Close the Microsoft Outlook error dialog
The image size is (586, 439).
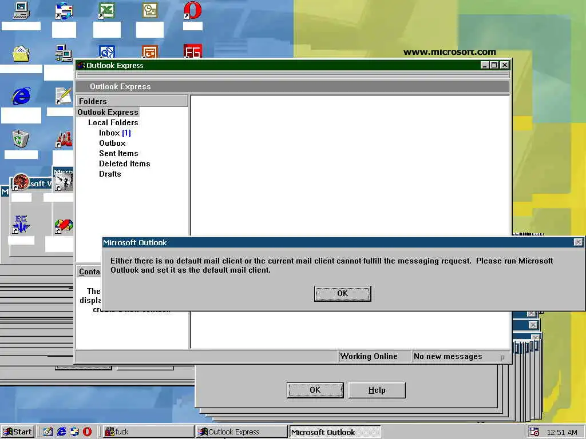click(x=578, y=242)
